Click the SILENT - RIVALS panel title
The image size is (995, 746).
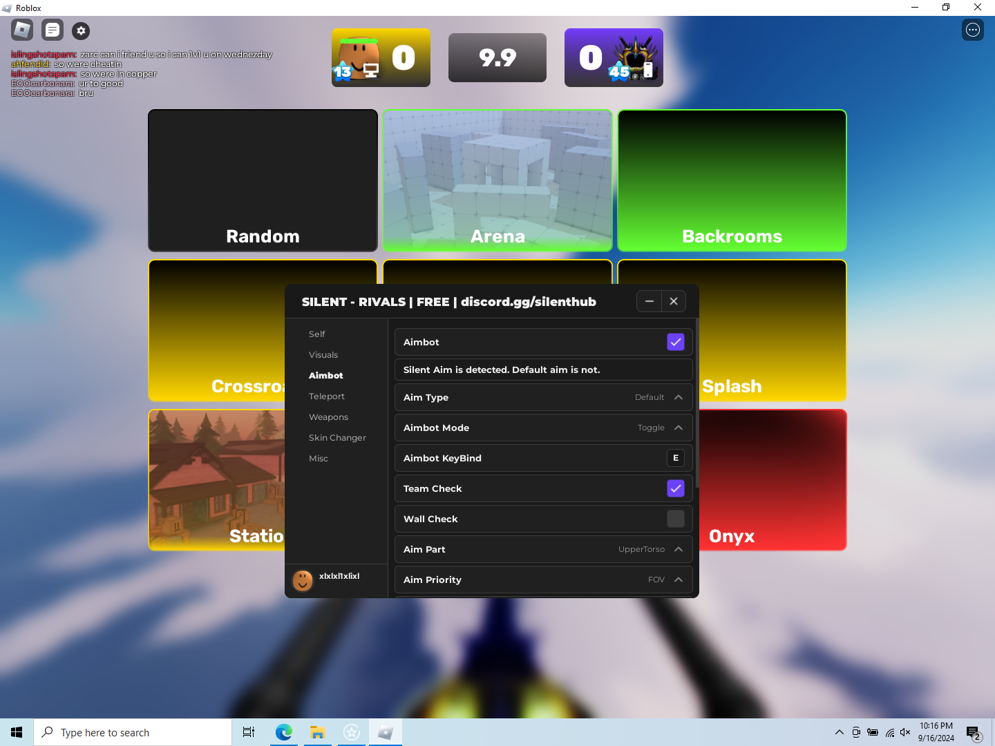click(449, 302)
